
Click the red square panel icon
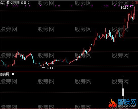click(x=136, y=2)
